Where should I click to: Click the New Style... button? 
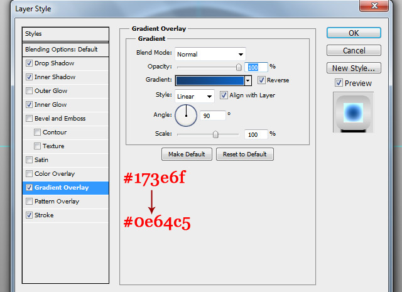[354, 68]
